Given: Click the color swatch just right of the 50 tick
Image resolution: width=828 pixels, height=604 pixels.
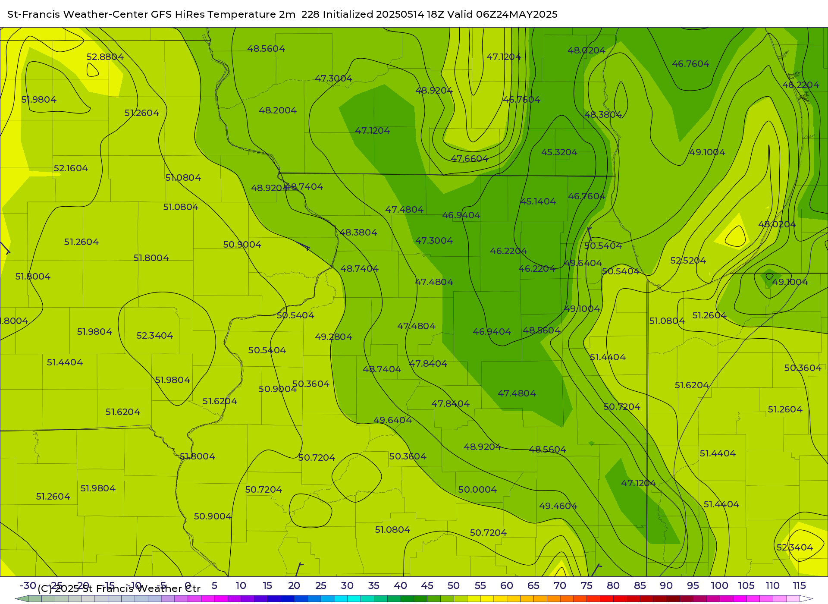Looking at the screenshot, I should (460, 599).
